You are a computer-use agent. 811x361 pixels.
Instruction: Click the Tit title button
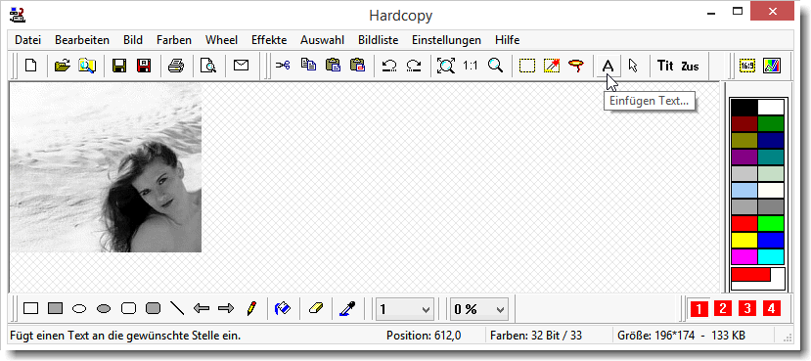[x=665, y=66]
